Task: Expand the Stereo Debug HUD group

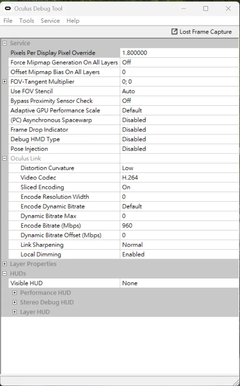Action: pyautogui.click(x=14, y=302)
